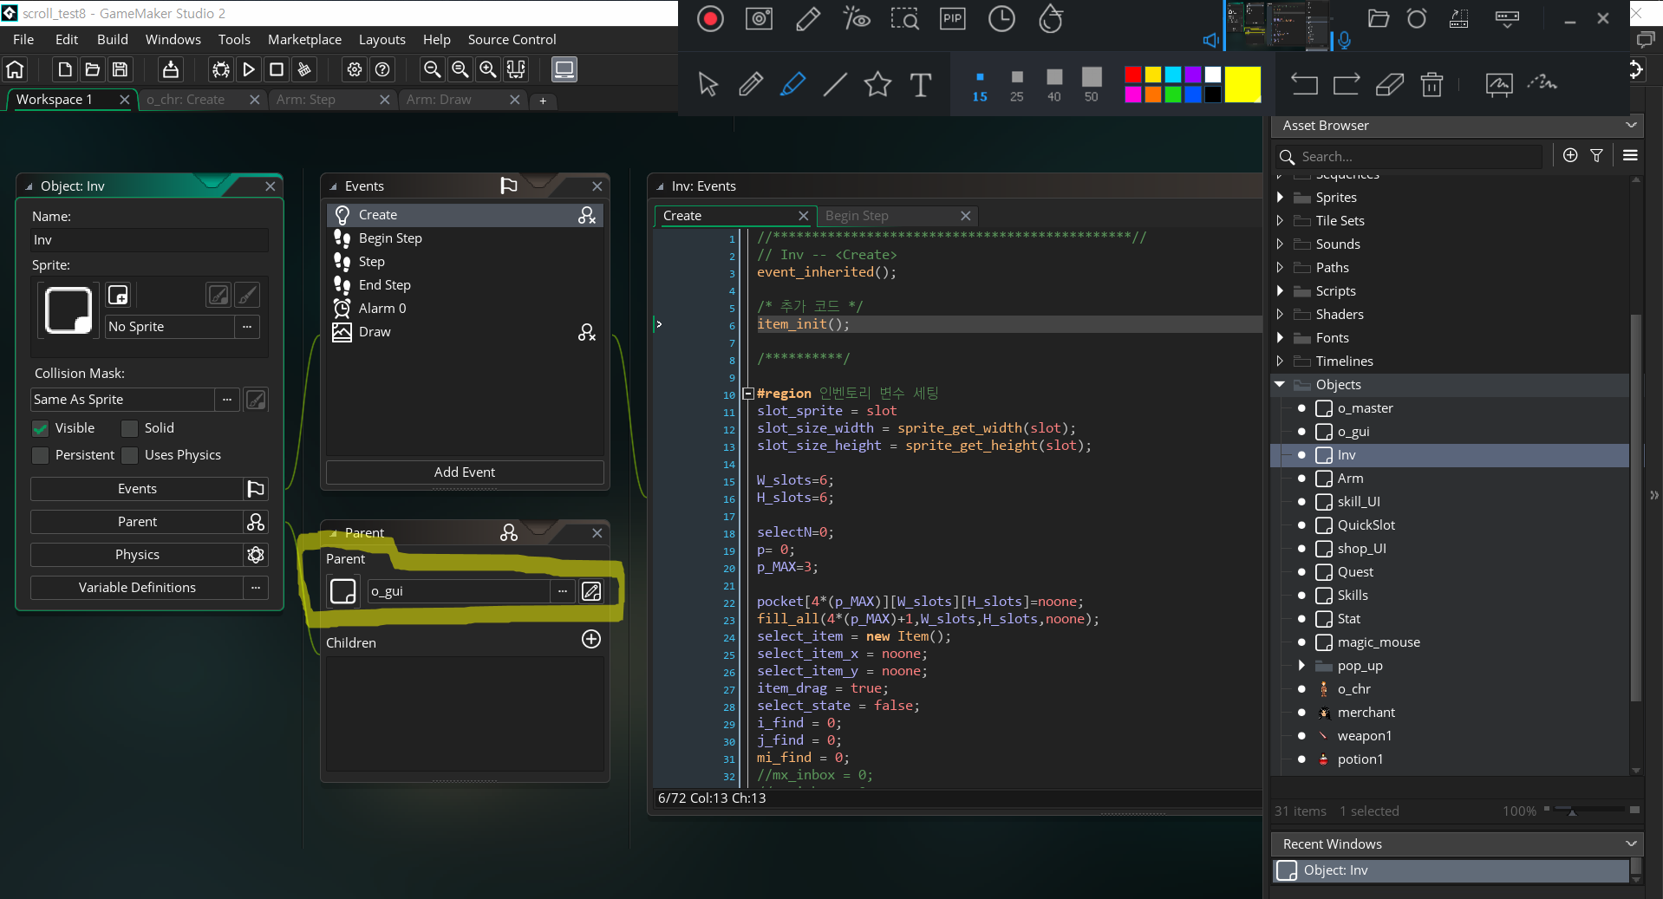Expand the Sprites folder in Asset Browser

coord(1280,198)
